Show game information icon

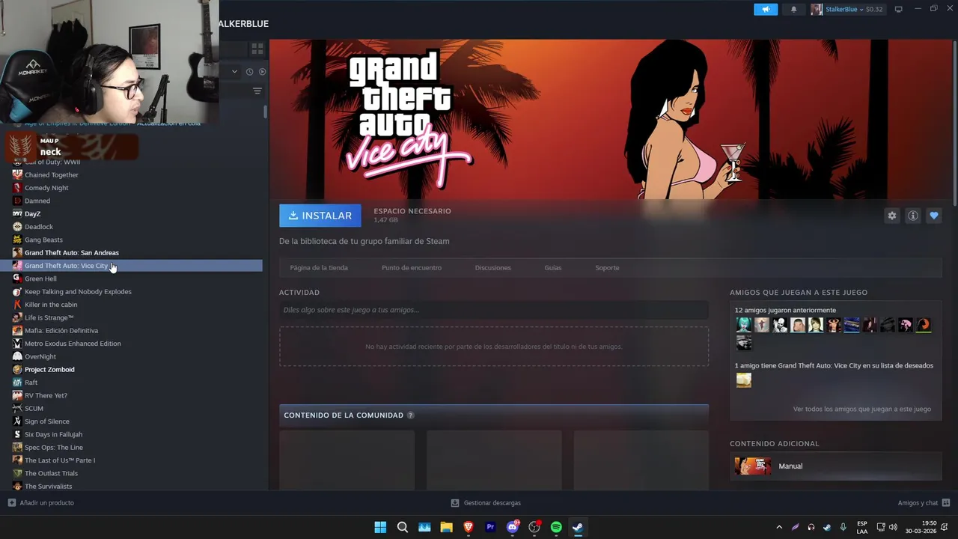[913, 216]
